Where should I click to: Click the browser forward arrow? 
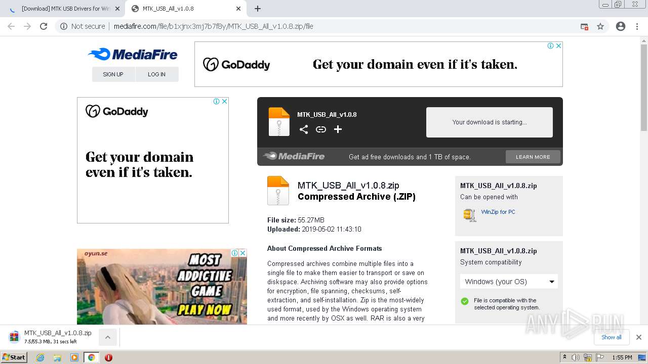(27, 26)
